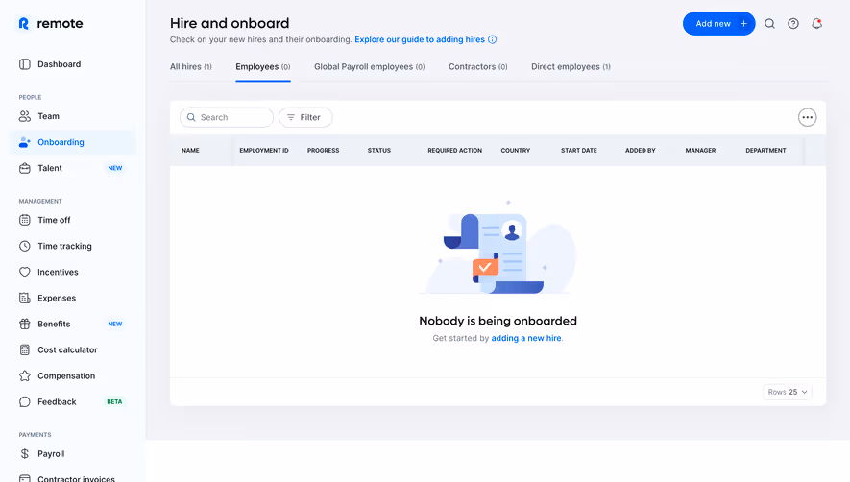Open the Time off calendar icon
Viewport: 850px width, 482px height.
(x=25, y=220)
